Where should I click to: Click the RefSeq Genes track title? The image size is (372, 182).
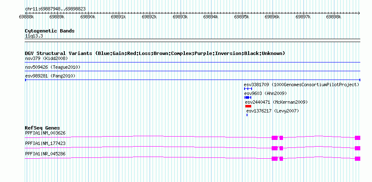point(43,128)
